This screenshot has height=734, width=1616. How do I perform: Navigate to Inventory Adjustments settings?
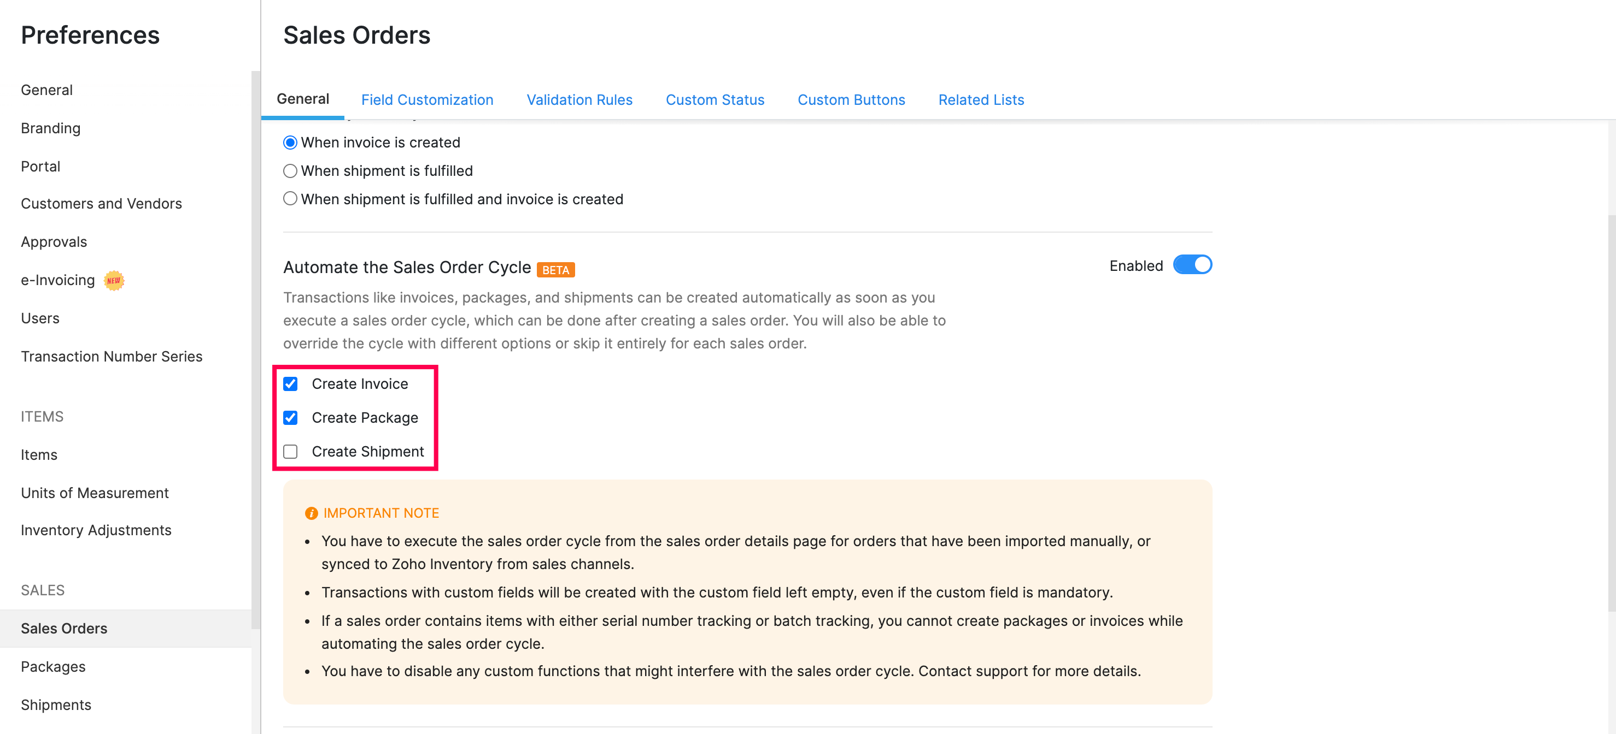tap(96, 530)
